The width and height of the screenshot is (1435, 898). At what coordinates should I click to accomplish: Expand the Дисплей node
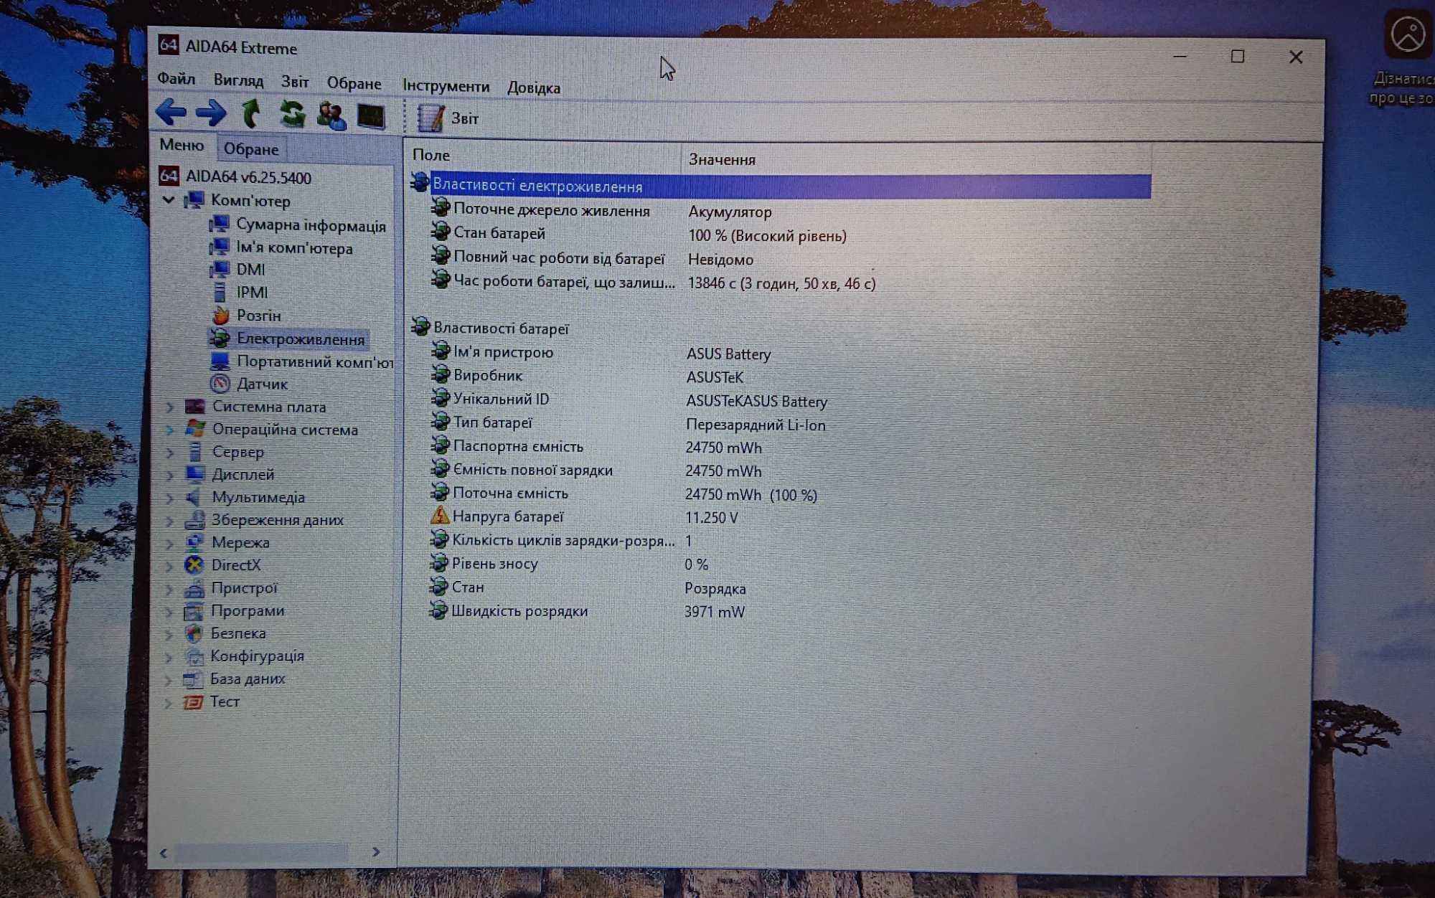(169, 475)
